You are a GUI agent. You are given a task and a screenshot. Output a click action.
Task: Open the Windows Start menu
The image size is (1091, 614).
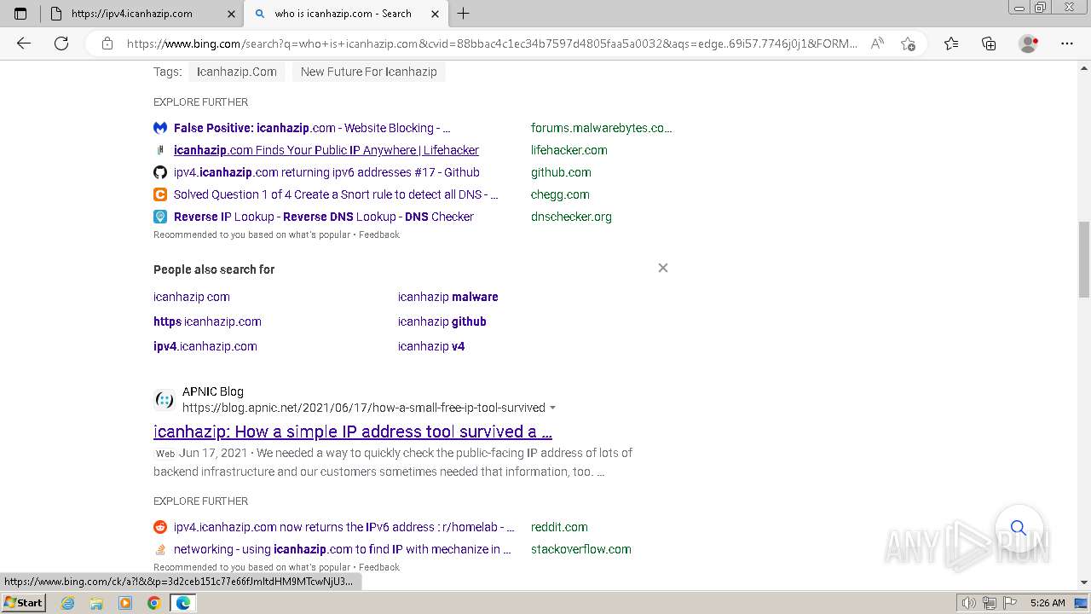pos(24,603)
